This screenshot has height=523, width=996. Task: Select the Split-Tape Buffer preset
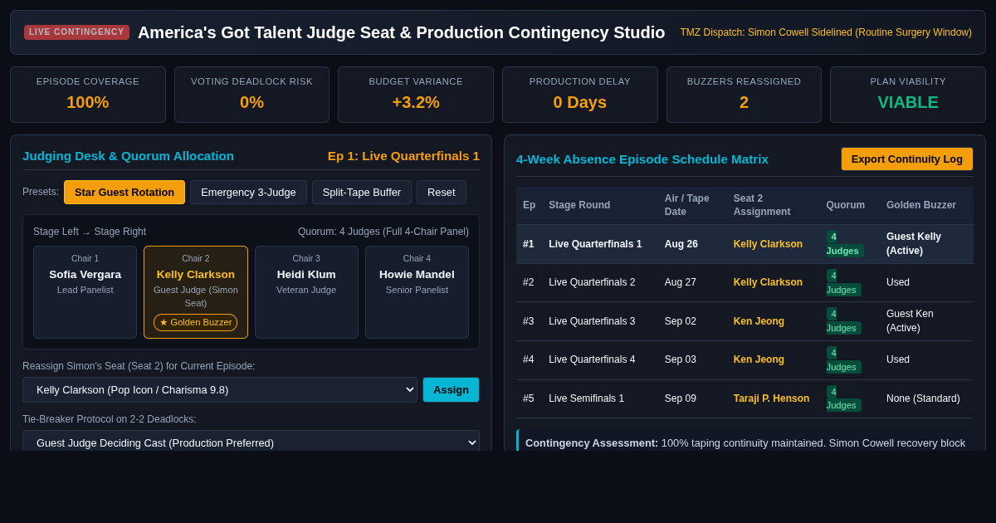point(362,193)
